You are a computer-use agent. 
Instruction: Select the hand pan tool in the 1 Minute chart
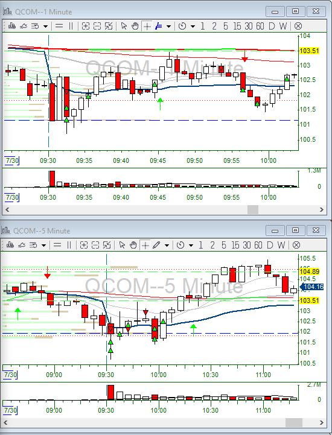(135, 26)
